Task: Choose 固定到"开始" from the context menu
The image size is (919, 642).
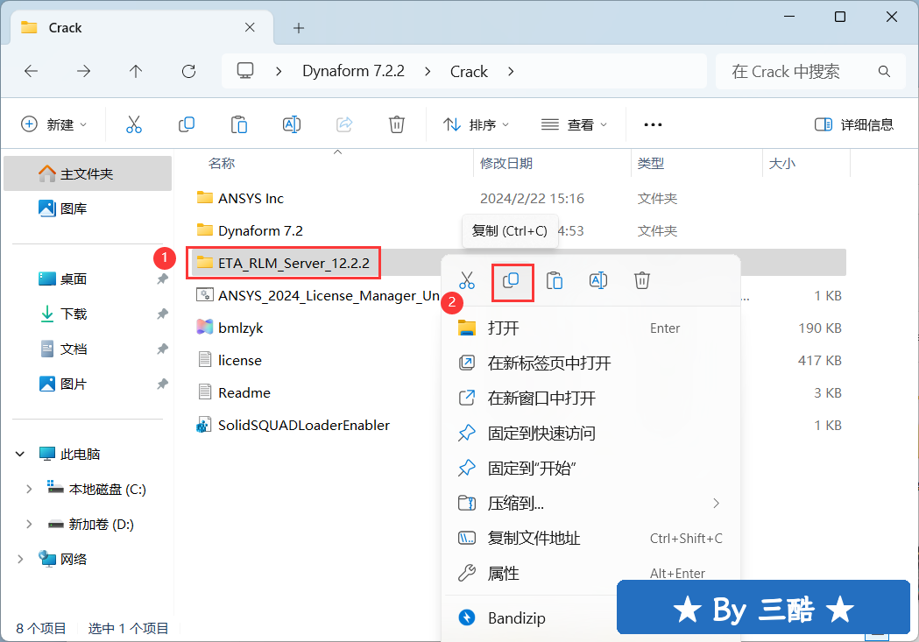Action: 590,469
